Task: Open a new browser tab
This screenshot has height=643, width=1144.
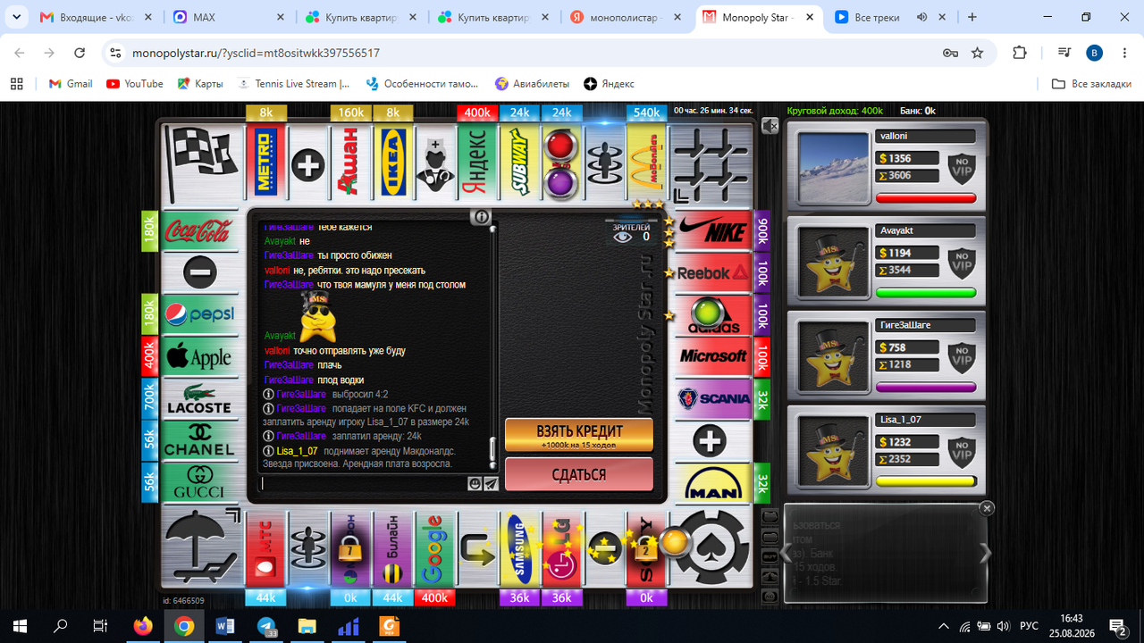Action: coord(972,17)
